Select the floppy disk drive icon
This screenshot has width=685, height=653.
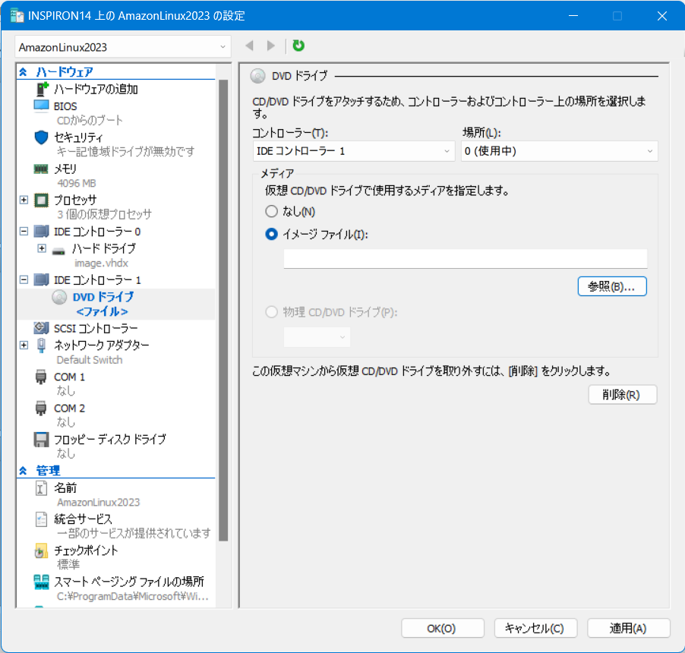click(42, 440)
